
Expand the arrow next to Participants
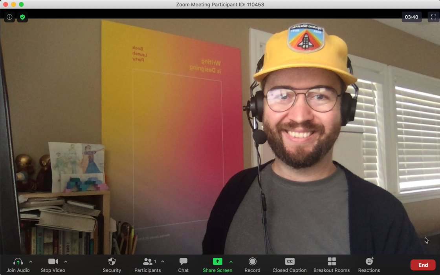click(163, 262)
